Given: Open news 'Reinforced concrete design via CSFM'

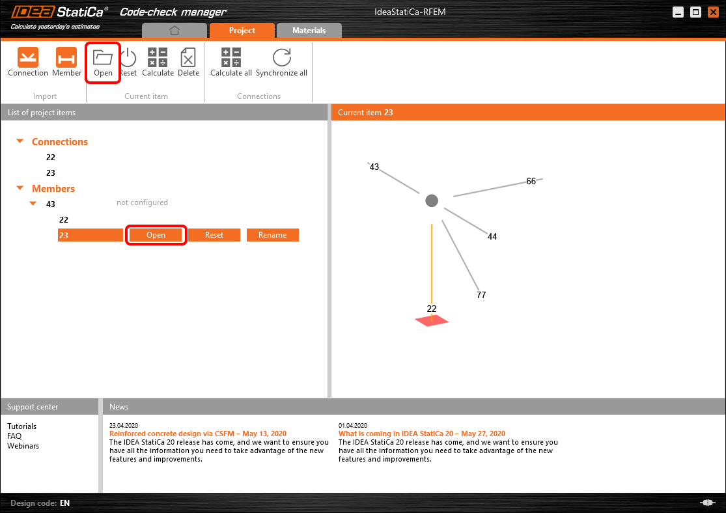Looking at the screenshot, I should pyautogui.click(x=198, y=434).
